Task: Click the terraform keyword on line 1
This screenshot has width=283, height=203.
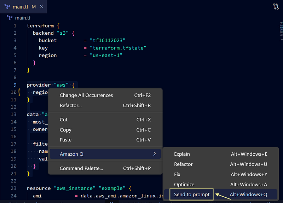Action: click(40, 26)
